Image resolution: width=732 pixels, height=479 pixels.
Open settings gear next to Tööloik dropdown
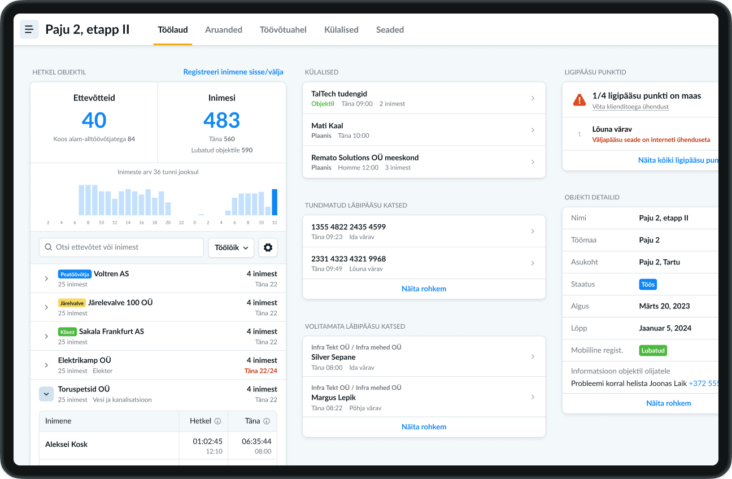(x=268, y=247)
